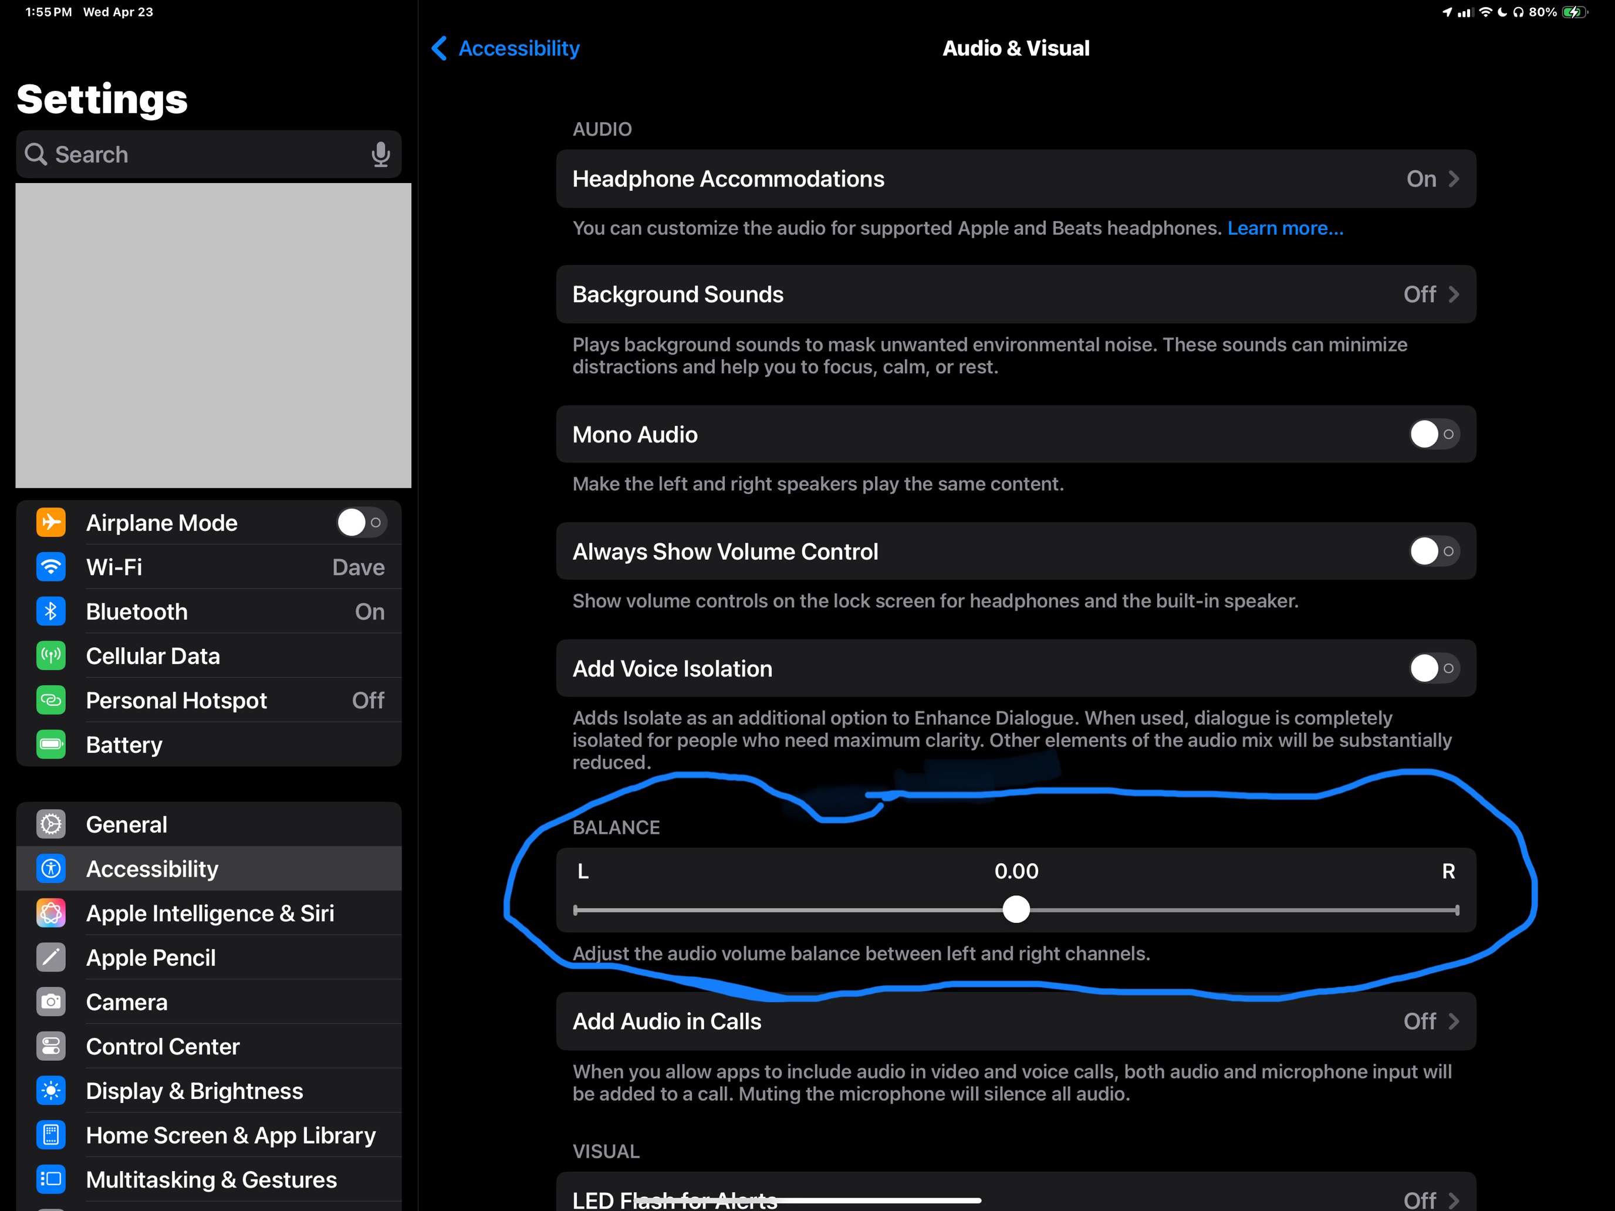The image size is (1615, 1211).
Task: Toggle the Airplane Mode switch
Action: pyautogui.click(x=361, y=523)
